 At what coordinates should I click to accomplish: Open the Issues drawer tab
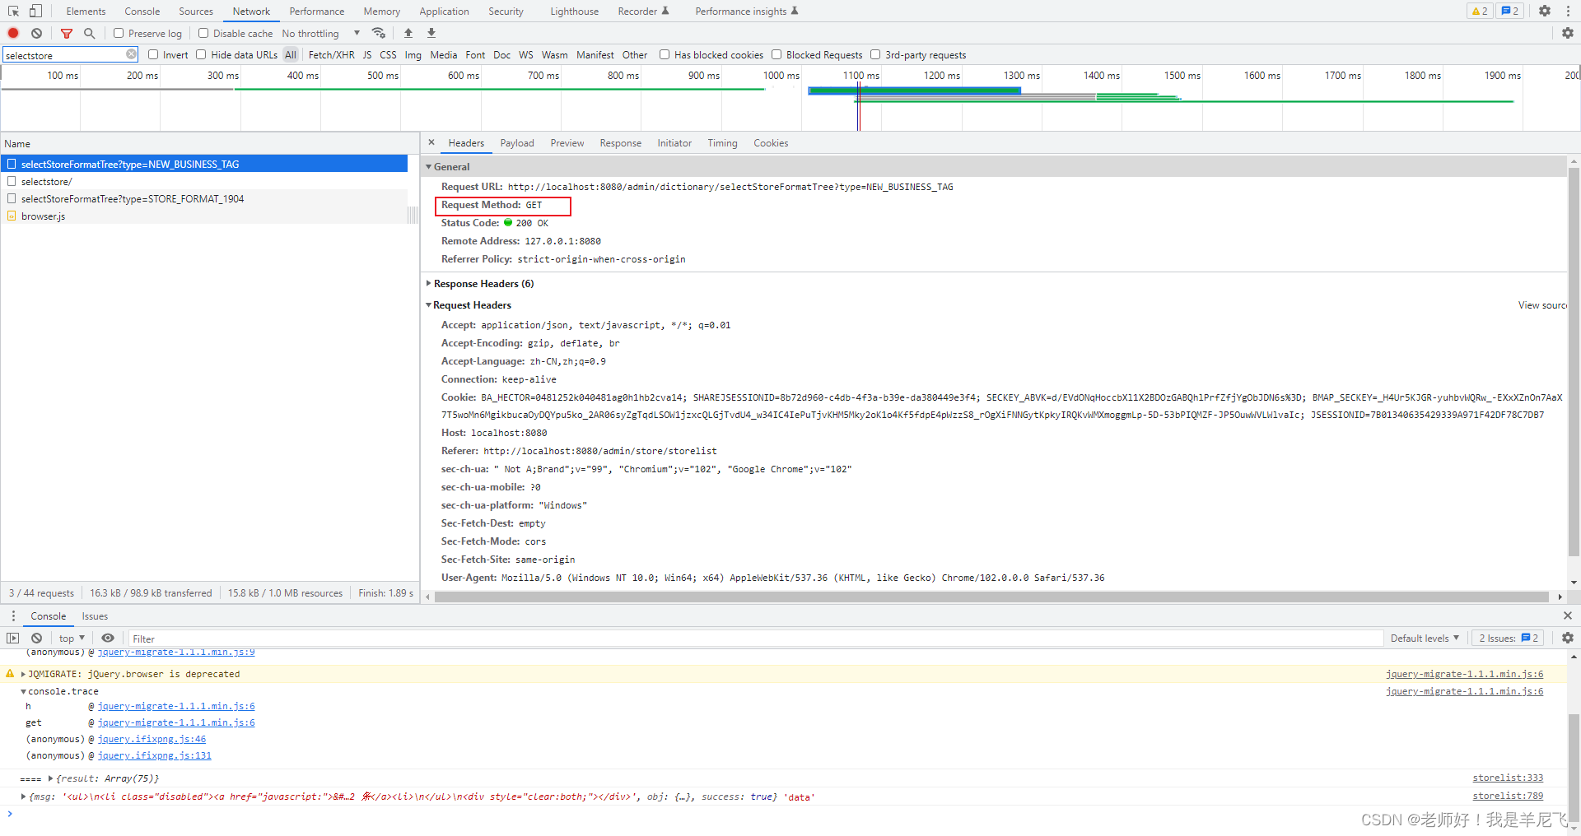(95, 615)
